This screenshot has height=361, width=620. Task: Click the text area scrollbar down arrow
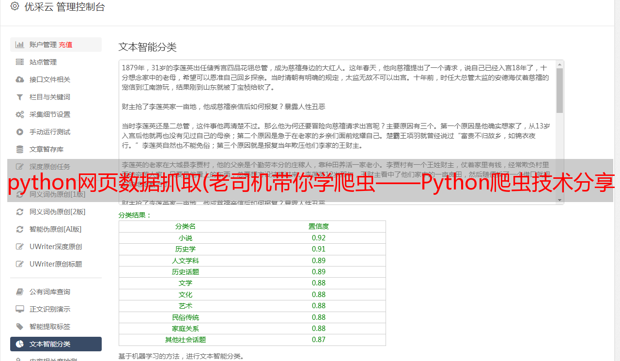tap(559, 200)
